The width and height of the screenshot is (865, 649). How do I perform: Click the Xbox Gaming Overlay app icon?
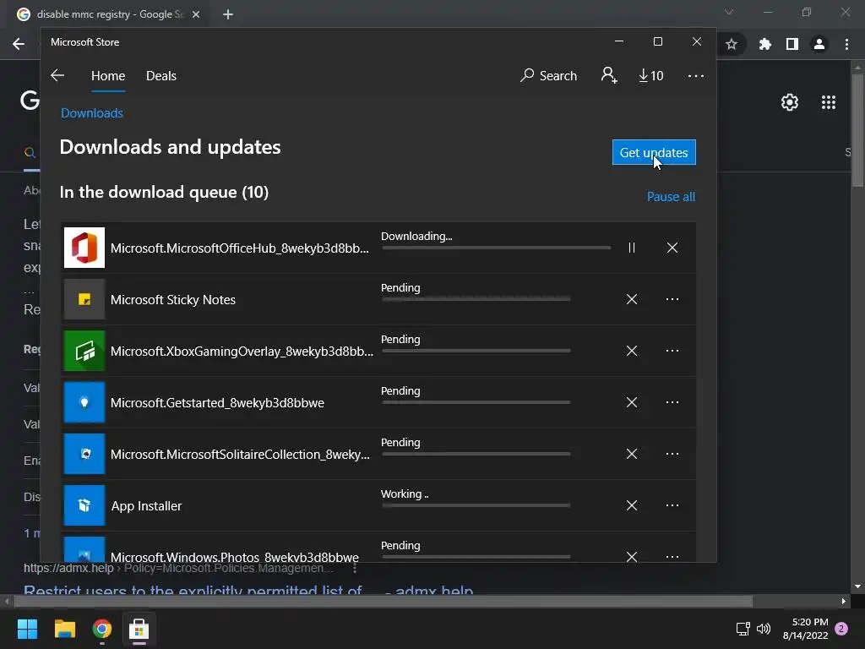pos(84,351)
